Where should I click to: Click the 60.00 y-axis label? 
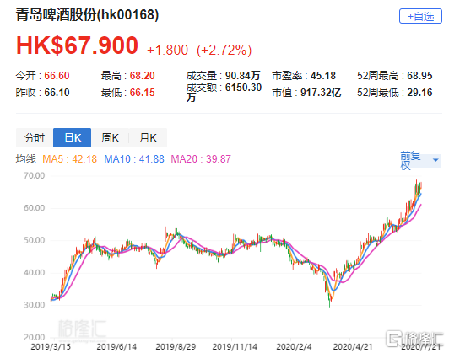[35, 208]
